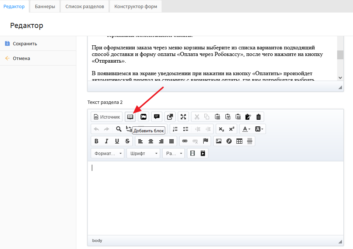Insert an anchor with the flag icon

point(205,141)
